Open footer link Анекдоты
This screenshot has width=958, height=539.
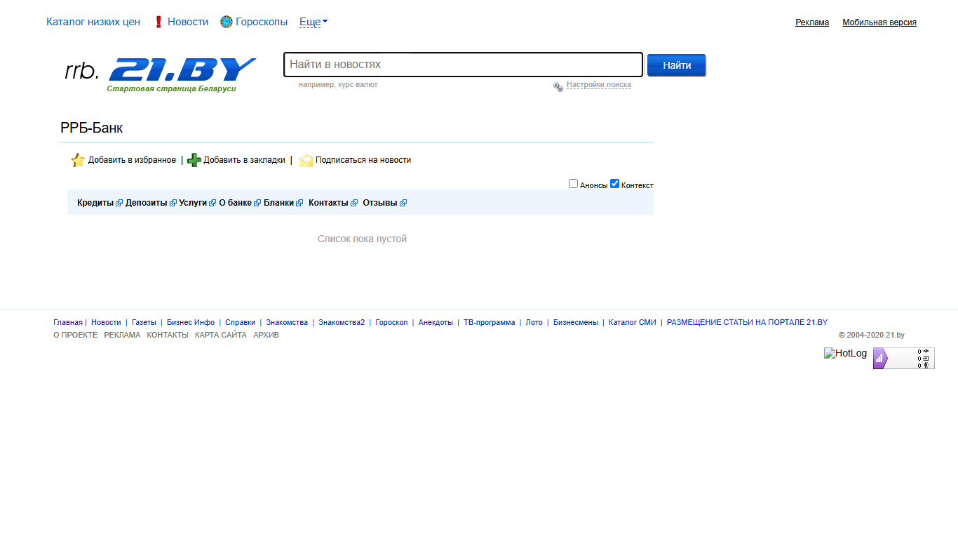pos(436,323)
